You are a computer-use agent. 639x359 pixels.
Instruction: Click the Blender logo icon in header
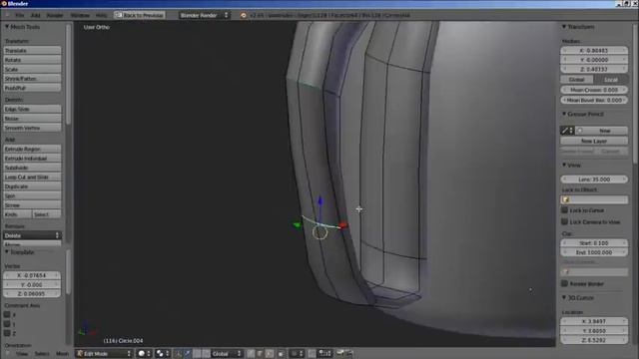(x=244, y=15)
